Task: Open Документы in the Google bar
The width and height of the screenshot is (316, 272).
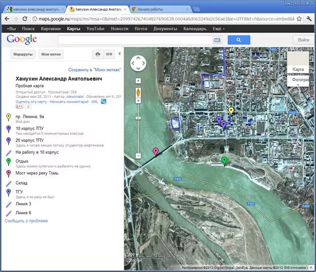Action: pyautogui.click(x=165, y=29)
